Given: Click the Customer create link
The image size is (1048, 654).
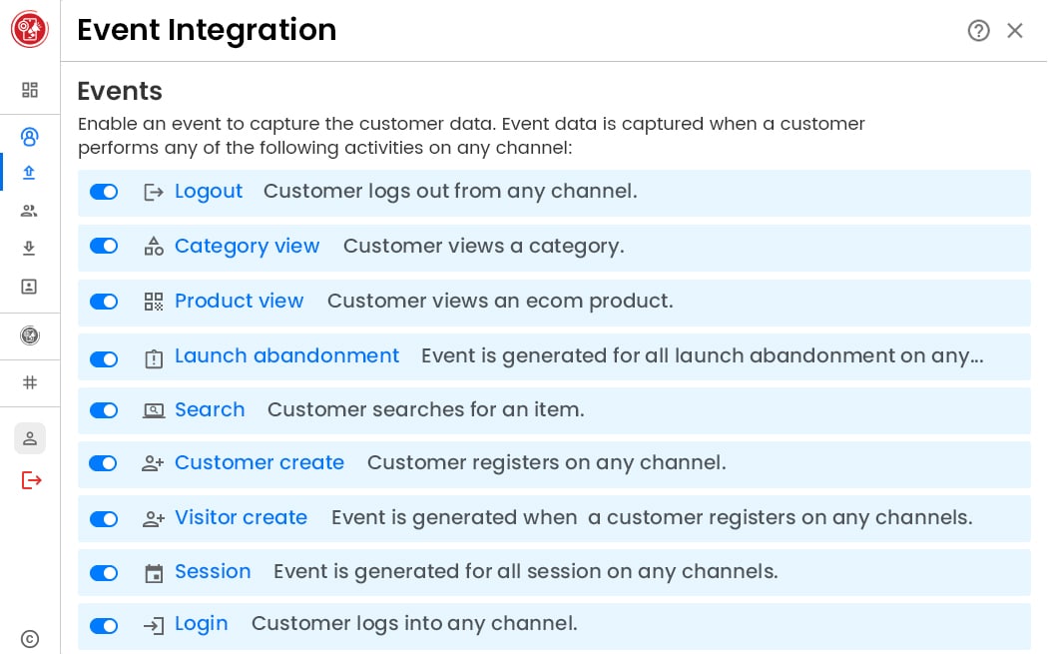Looking at the screenshot, I should click(x=259, y=462).
